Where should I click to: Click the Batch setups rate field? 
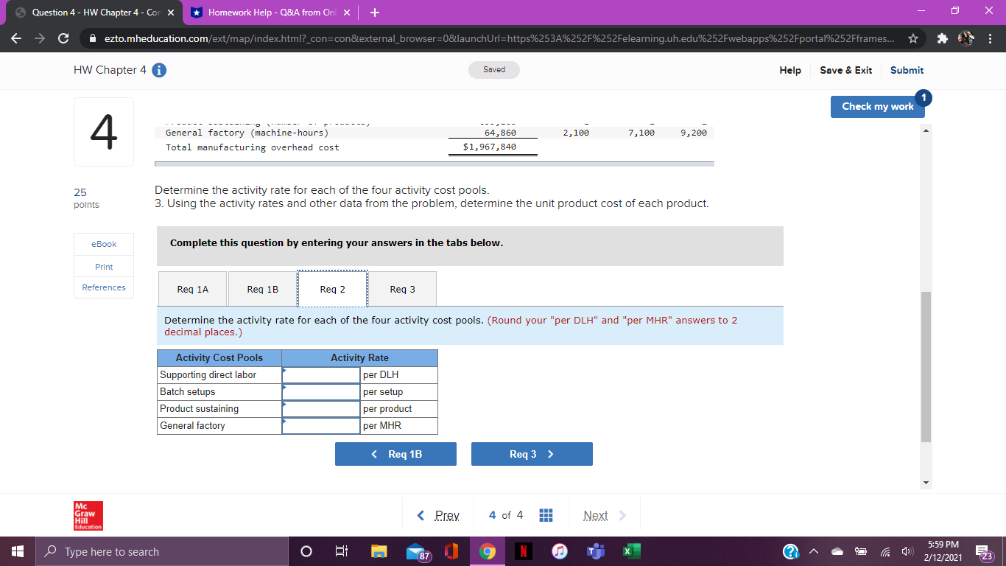click(x=321, y=391)
